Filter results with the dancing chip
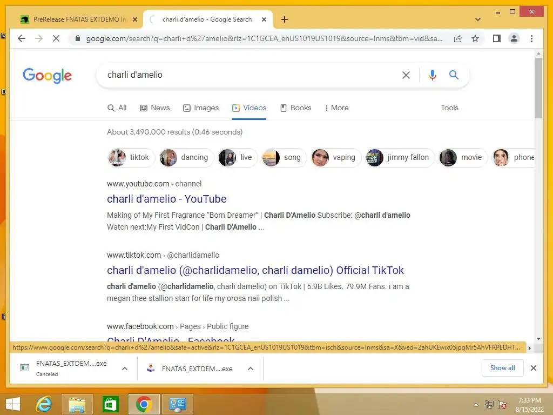This screenshot has width=553, height=415. 186,157
